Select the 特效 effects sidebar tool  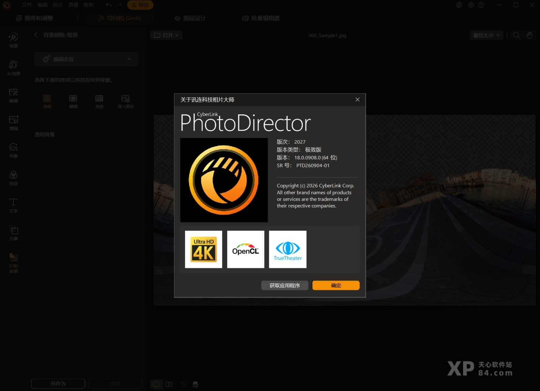tap(13, 178)
